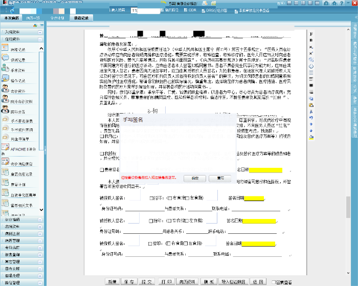This screenshot has height=286, width=358.
Task: Check the first 捺印 checkbox
Action: (x=150, y=199)
